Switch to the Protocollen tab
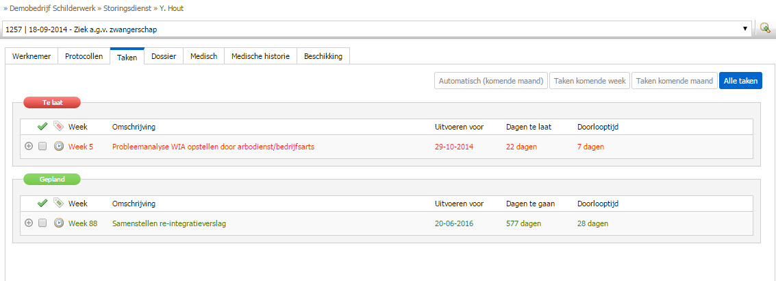The image size is (776, 281). click(x=84, y=56)
